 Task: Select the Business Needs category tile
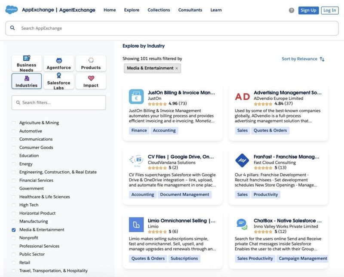(x=27, y=63)
